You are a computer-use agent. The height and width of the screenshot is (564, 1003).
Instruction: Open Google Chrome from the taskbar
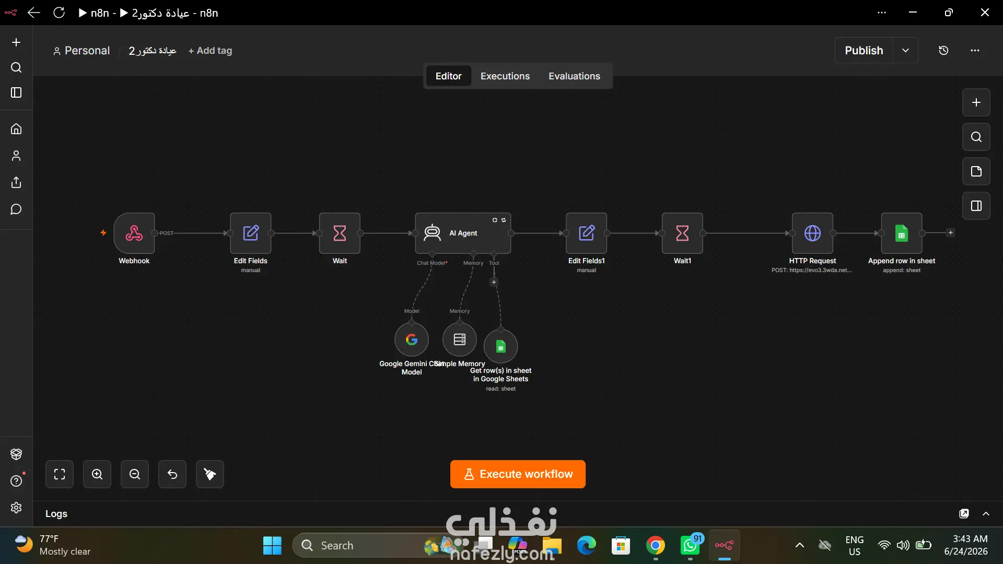pyautogui.click(x=656, y=546)
